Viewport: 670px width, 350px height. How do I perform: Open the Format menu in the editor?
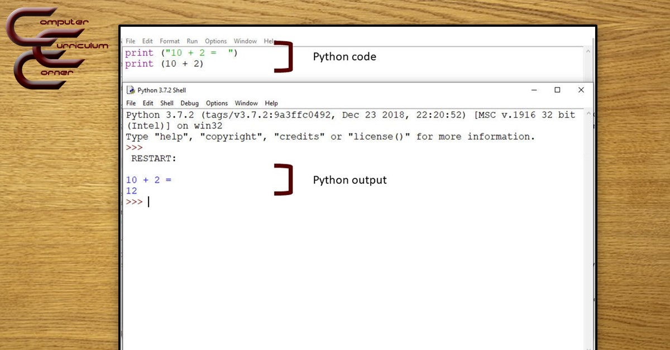click(169, 41)
